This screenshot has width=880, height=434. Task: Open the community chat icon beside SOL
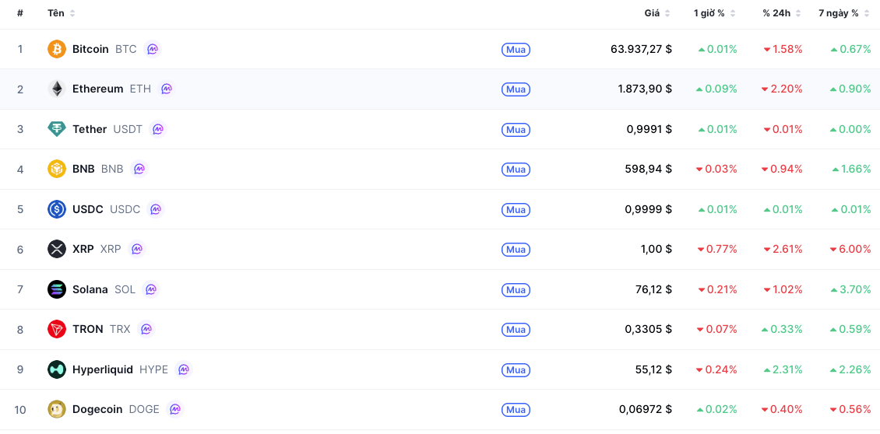(151, 289)
